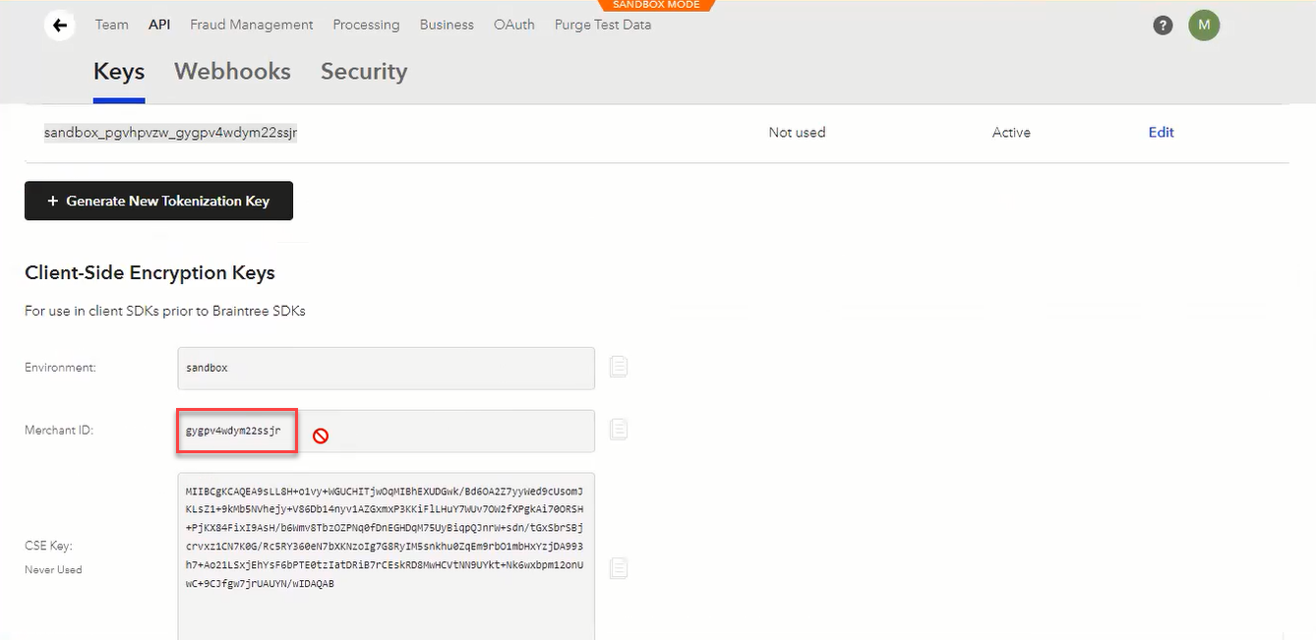This screenshot has height=640, width=1316.
Task: Open the OAuth menu item
Action: point(514,25)
